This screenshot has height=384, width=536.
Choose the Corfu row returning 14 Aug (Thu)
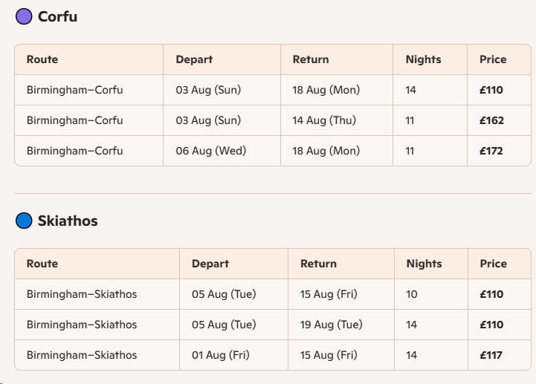pyautogui.click(x=273, y=120)
